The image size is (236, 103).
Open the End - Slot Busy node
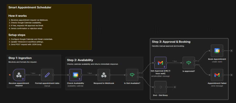160,87
